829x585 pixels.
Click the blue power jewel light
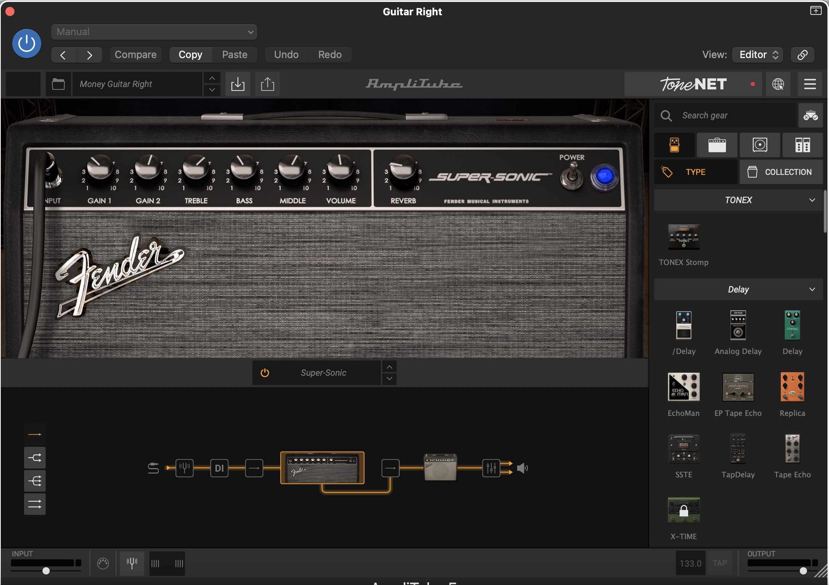click(x=604, y=177)
